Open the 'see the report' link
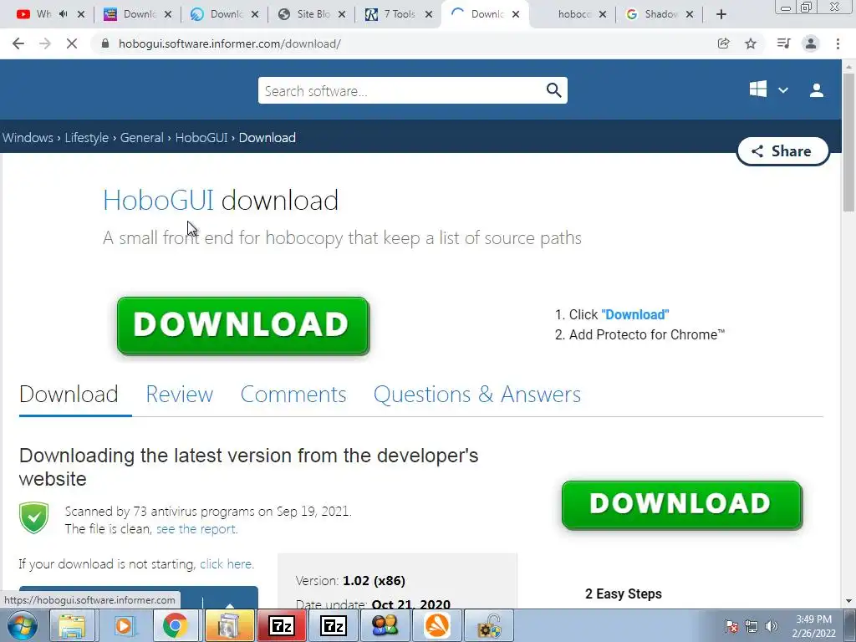The width and height of the screenshot is (856, 642). click(x=196, y=529)
